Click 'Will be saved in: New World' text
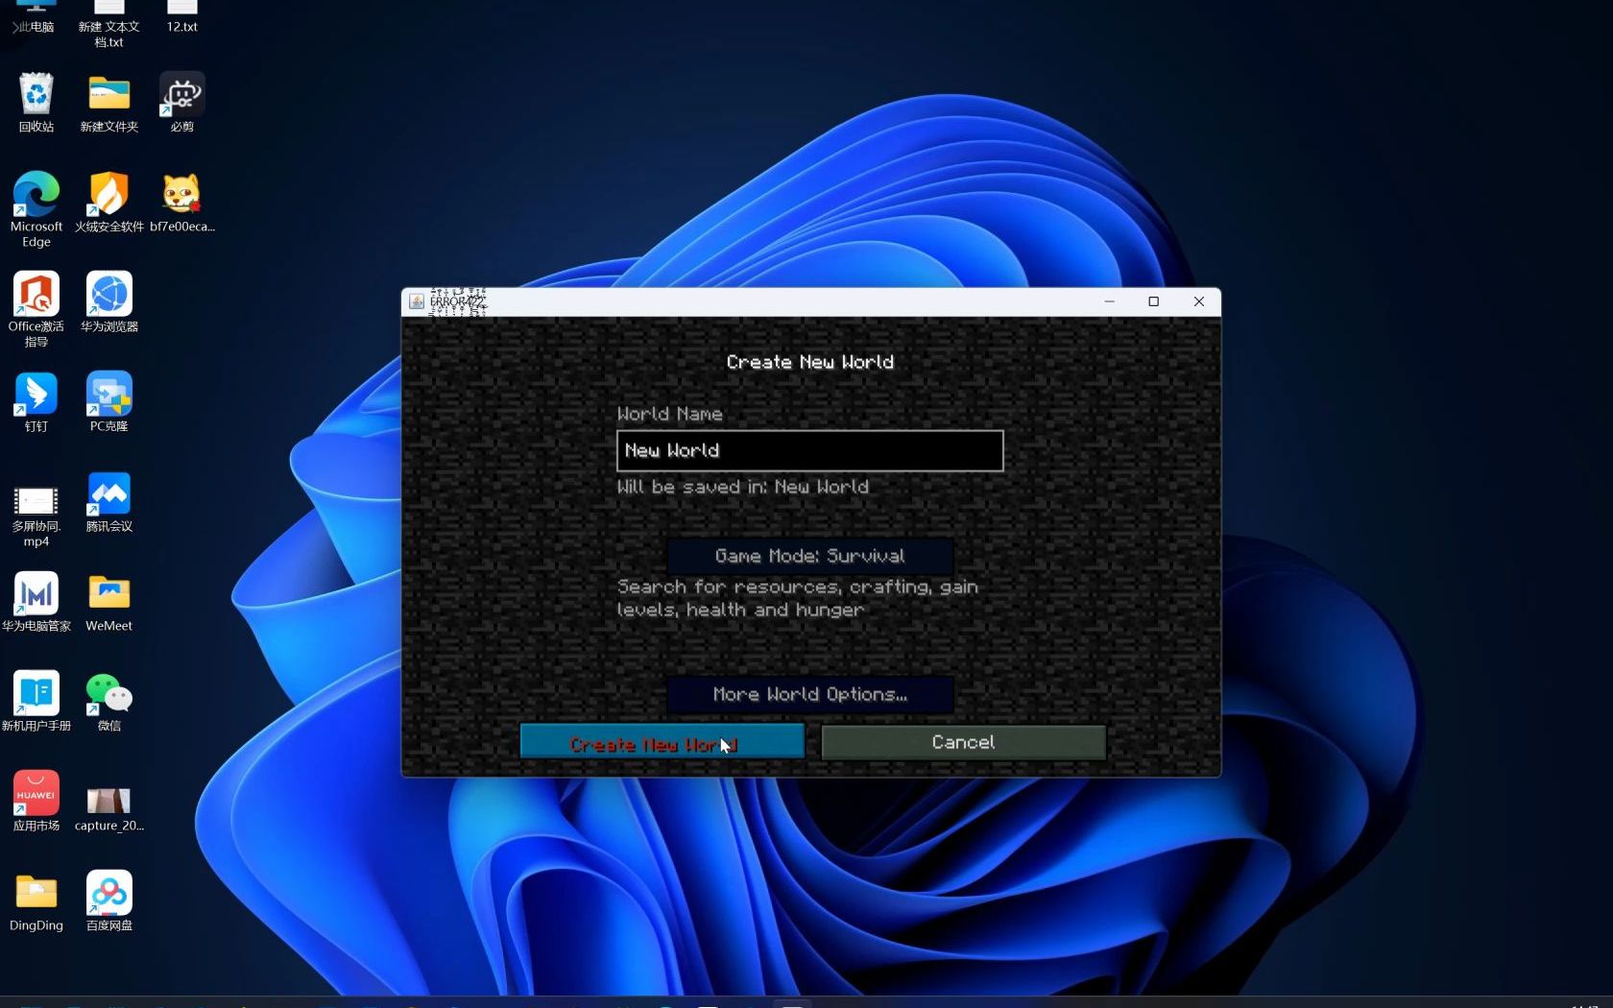This screenshot has width=1613, height=1008. 742,487
